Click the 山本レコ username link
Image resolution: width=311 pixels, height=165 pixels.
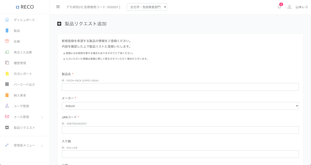pyautogui.click(x=301, y=7)
